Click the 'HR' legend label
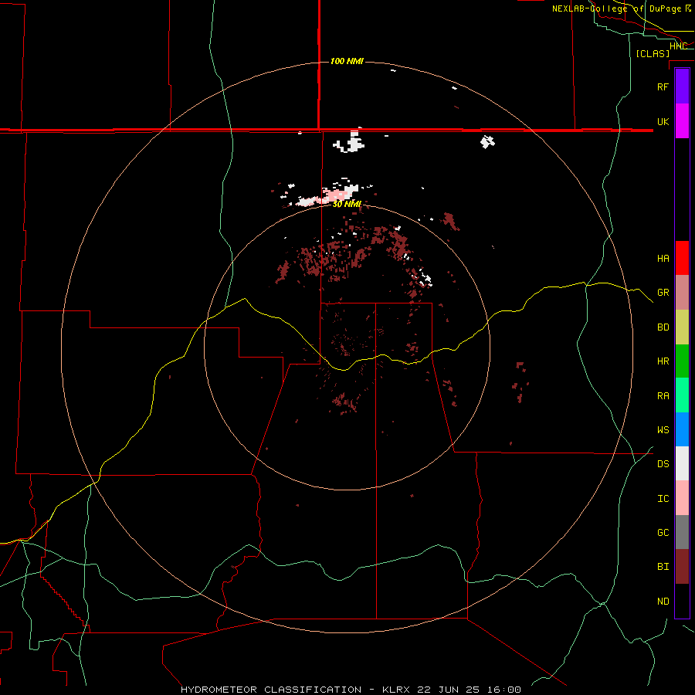This screenshot has width=695, height=695. [x=663, y=361]
